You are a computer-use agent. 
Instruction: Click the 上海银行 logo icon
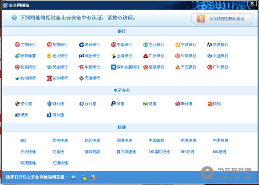(x=113, y=56)
